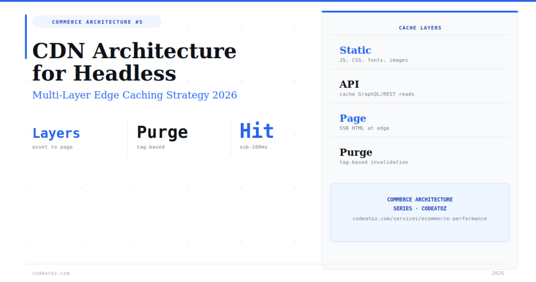Image resolution: width=536 pixels, height=282 pixels.
Task: Click the 'codeatoz.com' footer text
Action: pos(51,273)
